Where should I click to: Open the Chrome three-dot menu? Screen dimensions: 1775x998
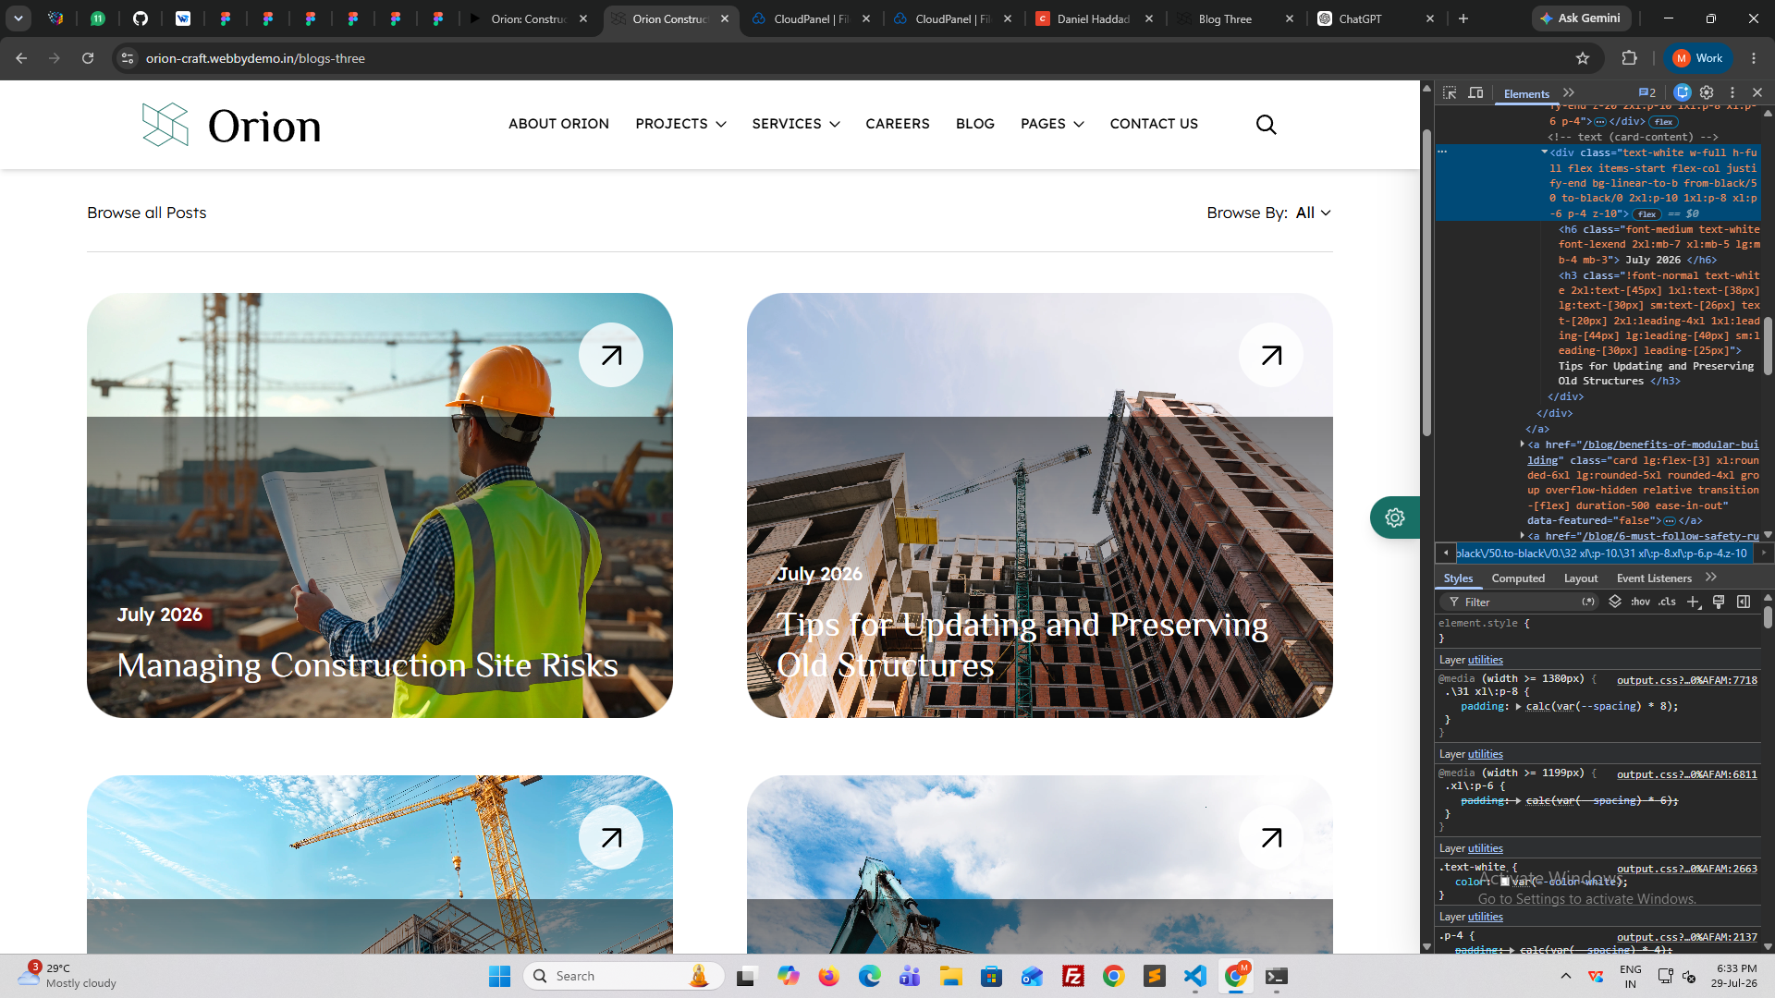(1754, 58)
